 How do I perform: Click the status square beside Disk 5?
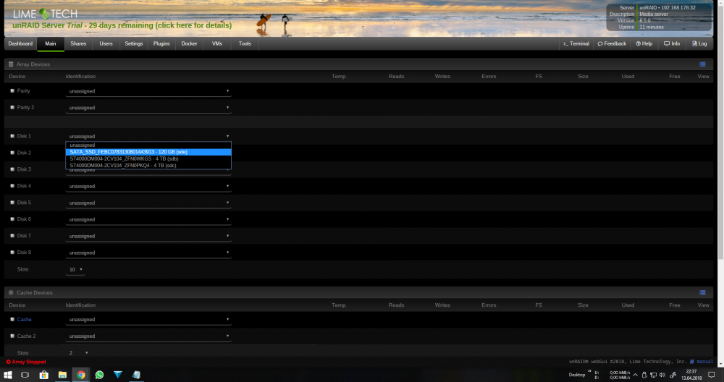pos(12,203)
